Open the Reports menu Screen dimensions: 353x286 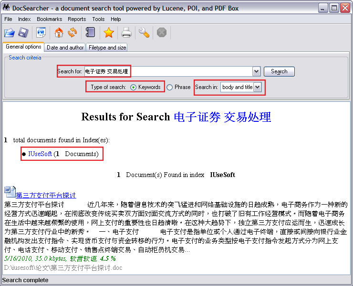[x=77, y=19]
